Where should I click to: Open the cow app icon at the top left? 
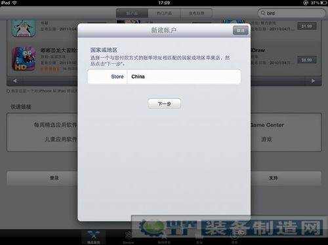pyautogui.click(x=23, y=28)
